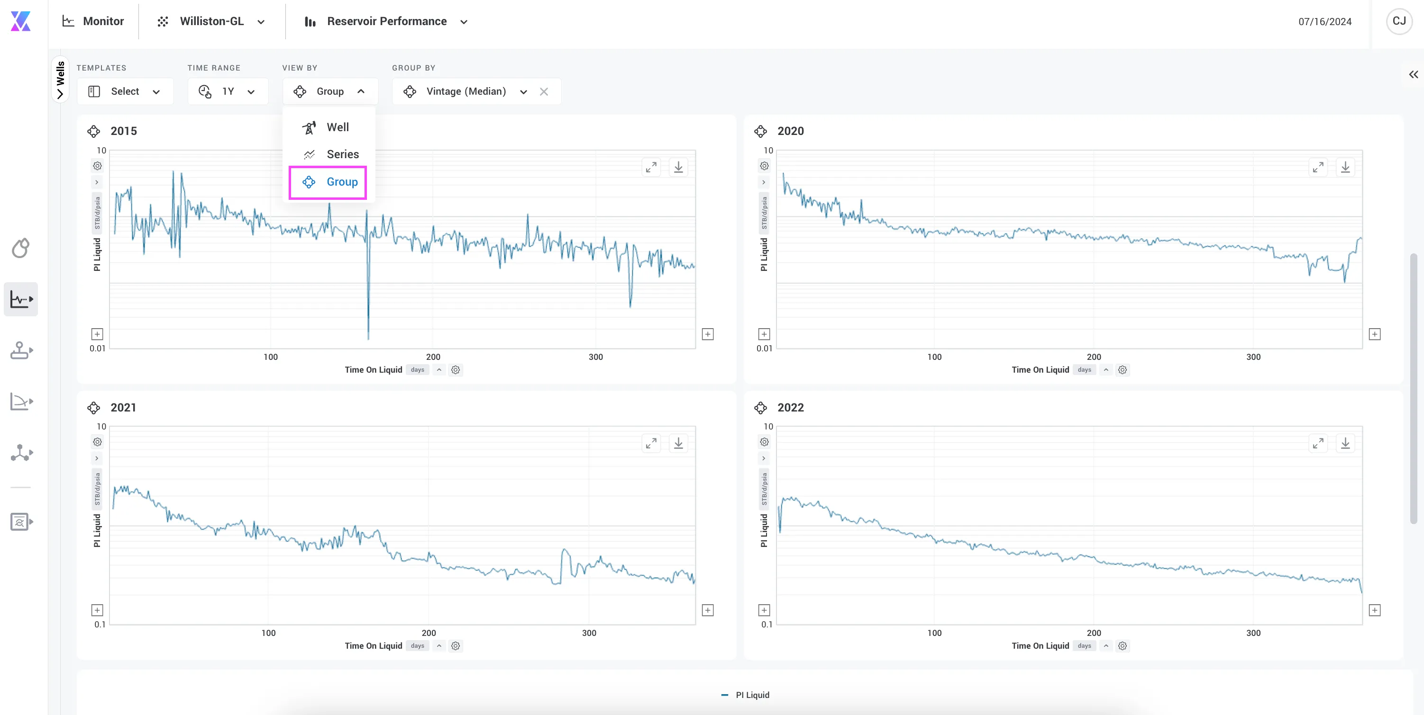This screenshot has height=715, width=1424.
Task: Click STB/d/psia unit label on 2021 chart
Action: pyautogui.click(x=97, y=489)
